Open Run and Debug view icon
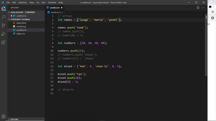The height and width of the screenshot is (121, 216). 3,34
